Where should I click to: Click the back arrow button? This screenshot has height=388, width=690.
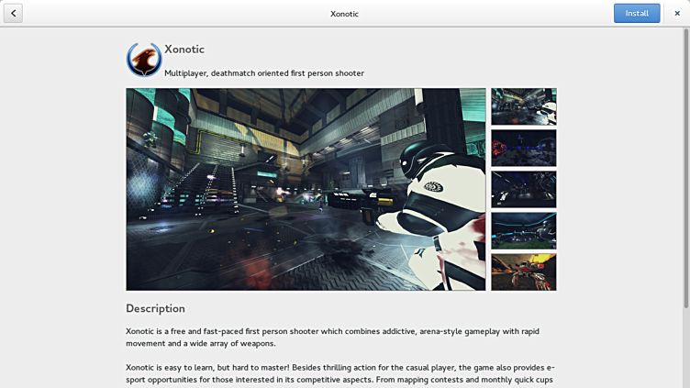click(x=13, y=13)
